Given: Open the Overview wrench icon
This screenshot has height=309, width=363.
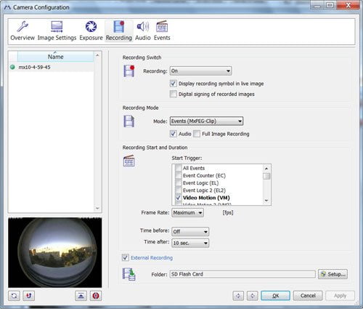Looking at the screenshot, I should pyautogui.click(x=23, y=27).
